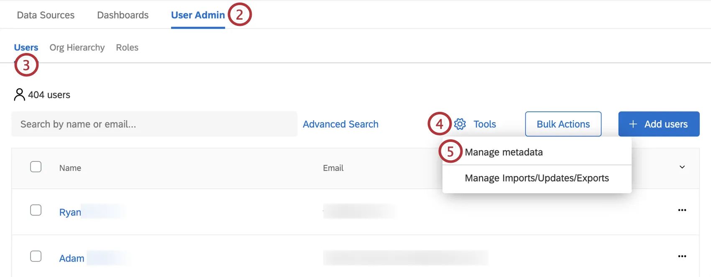Viewport: 711px width, 277px height.
Task: Click the Tools gear icon
Action: click(460, 124)
